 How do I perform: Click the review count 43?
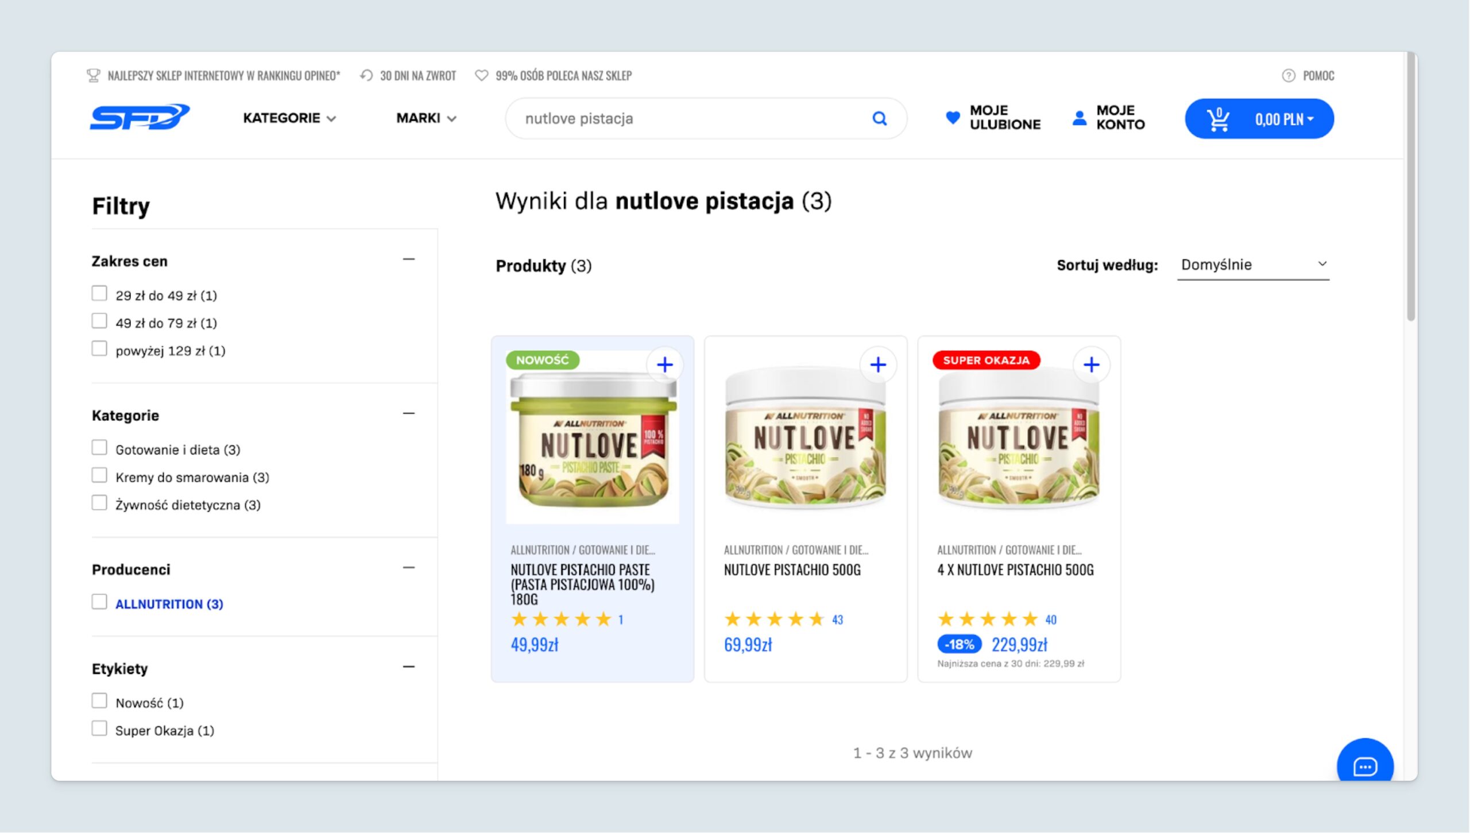coord(837,620)
